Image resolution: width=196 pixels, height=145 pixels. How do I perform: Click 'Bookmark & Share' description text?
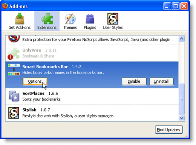(38, 56)
